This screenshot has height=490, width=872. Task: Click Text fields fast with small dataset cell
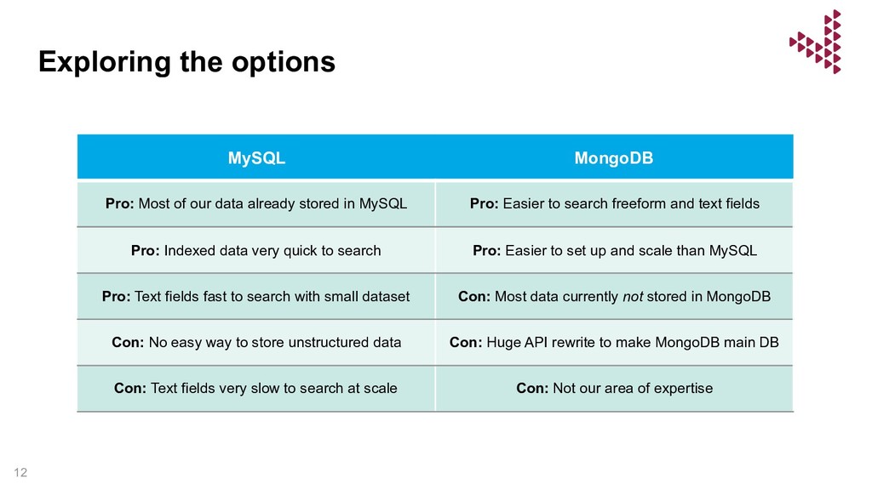[256, 296]
